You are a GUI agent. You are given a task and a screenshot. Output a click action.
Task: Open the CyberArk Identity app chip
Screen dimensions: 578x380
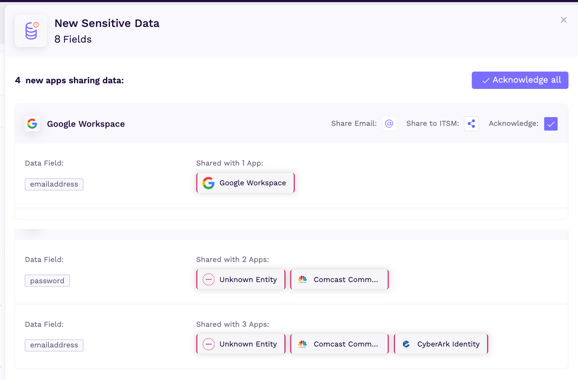click(x=441, y=344)
